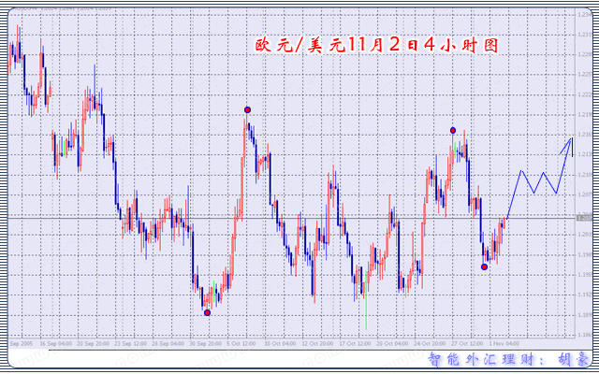
Task: Select the red dot at the 30 Sep low
Action: point(207,312)
